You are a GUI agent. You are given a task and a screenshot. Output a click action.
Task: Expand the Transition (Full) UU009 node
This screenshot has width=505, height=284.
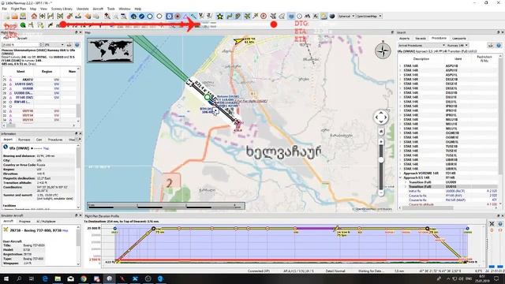[x=406, y=182]
